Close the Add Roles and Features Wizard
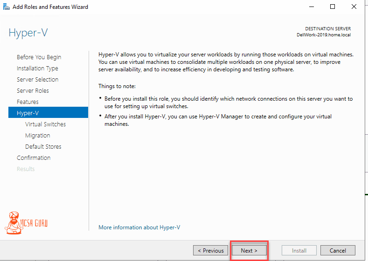The image size is (368, 261). pos(354,7)
